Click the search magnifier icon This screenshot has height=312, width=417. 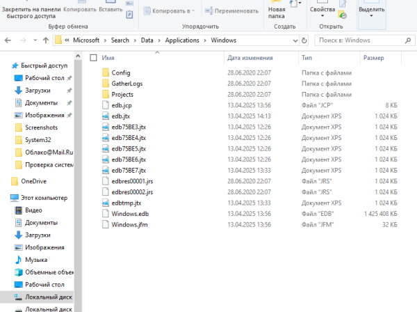(408, 40)
